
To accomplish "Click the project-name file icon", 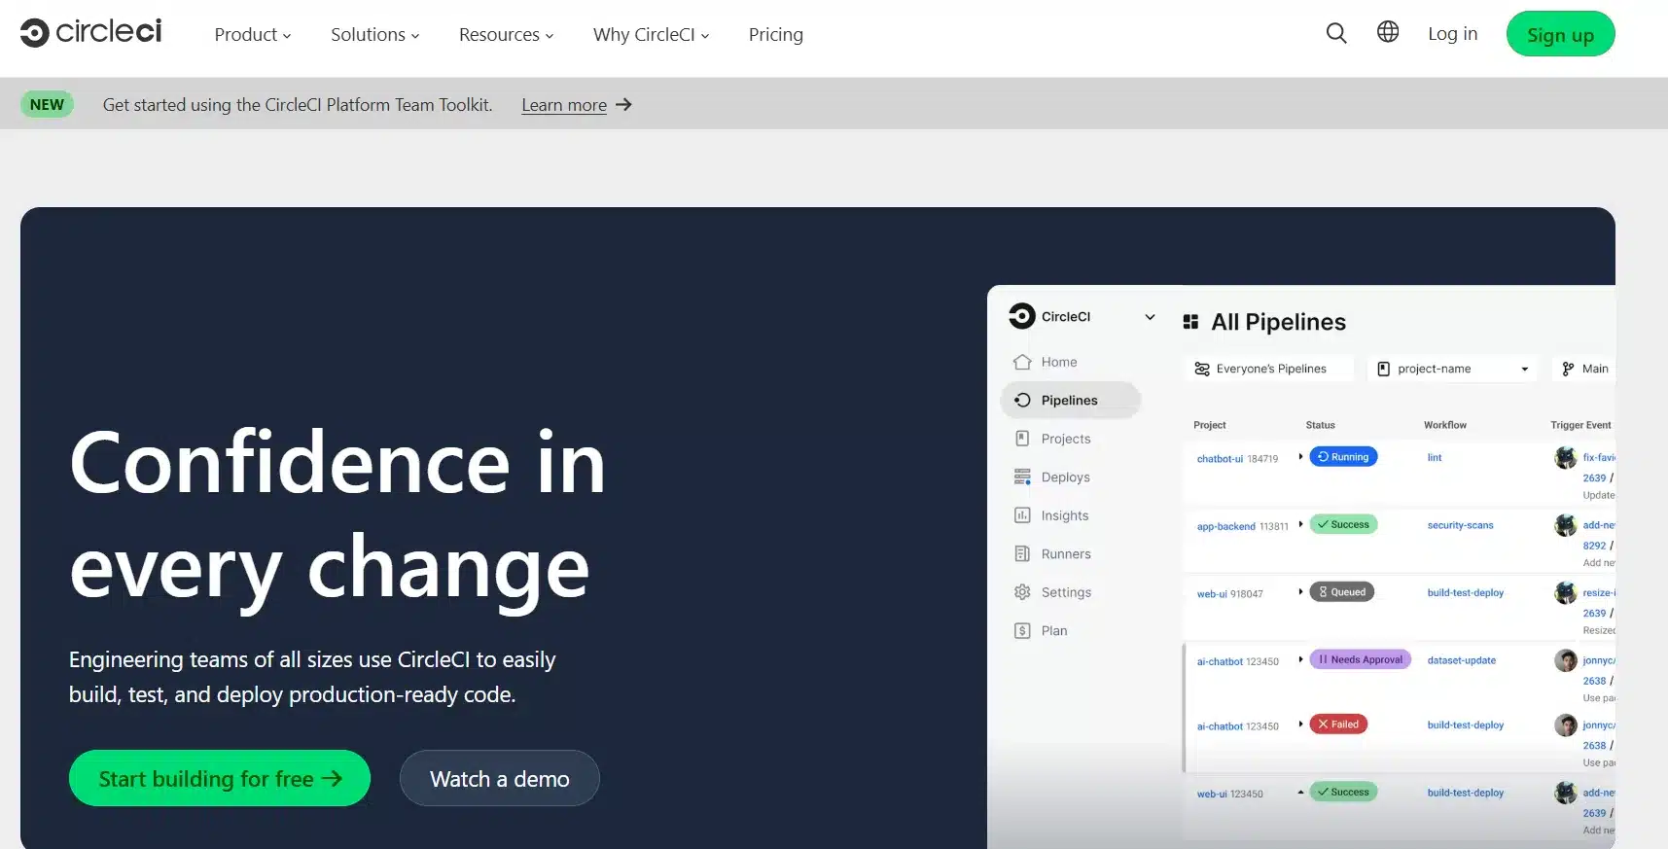I will point(1383,369).
